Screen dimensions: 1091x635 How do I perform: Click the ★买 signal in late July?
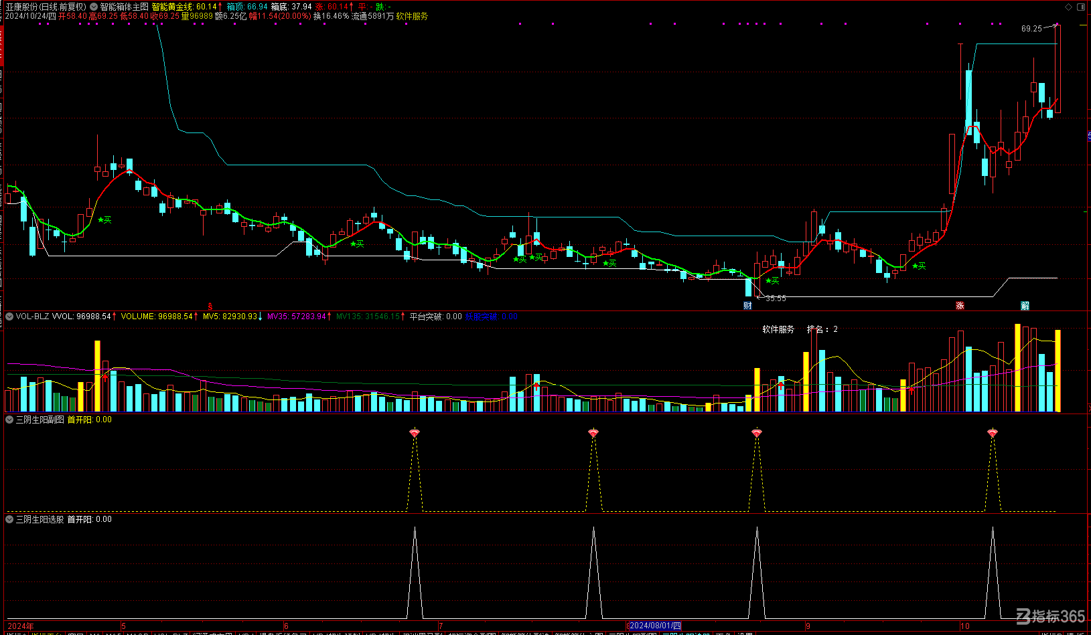(609, 263)
